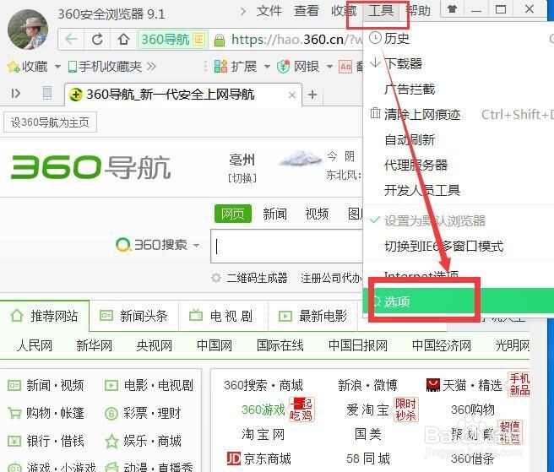Select 电视剧 tab
Screen dimensions: 554x472
(223, 316)
